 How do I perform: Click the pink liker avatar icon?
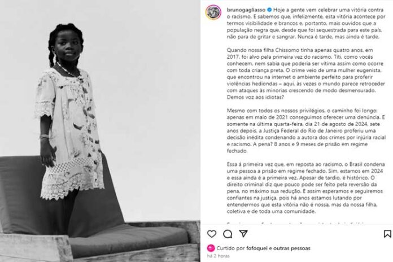(211, 248)
